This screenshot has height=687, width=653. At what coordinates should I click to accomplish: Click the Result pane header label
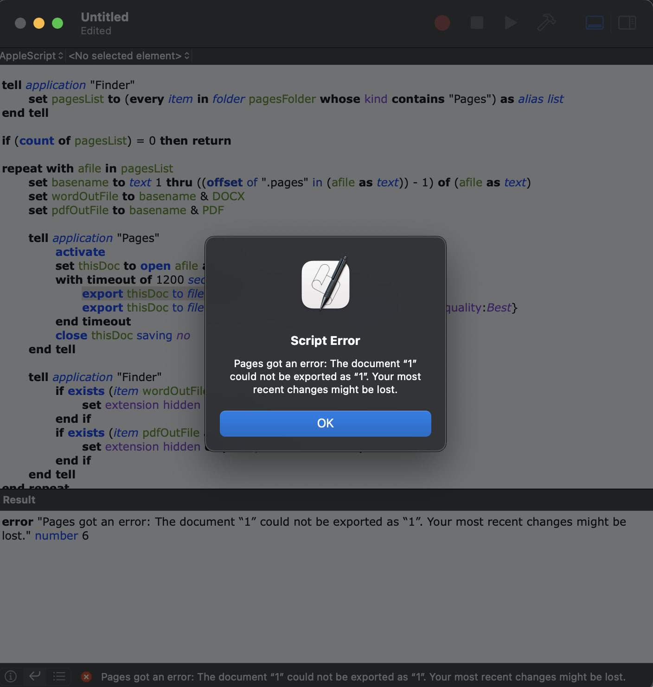pos(19,500)
